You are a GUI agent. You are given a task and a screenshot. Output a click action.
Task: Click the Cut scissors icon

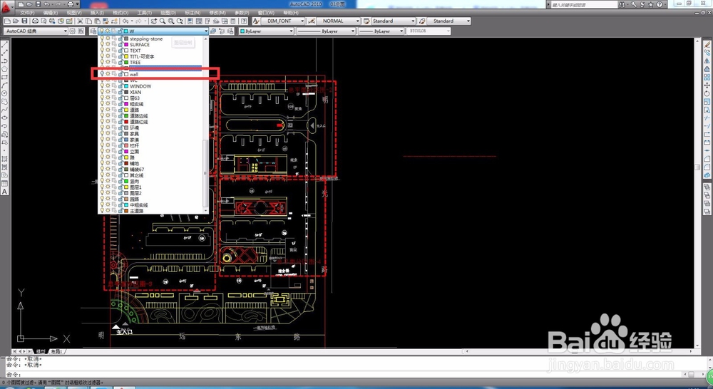(x=80, y=21)
